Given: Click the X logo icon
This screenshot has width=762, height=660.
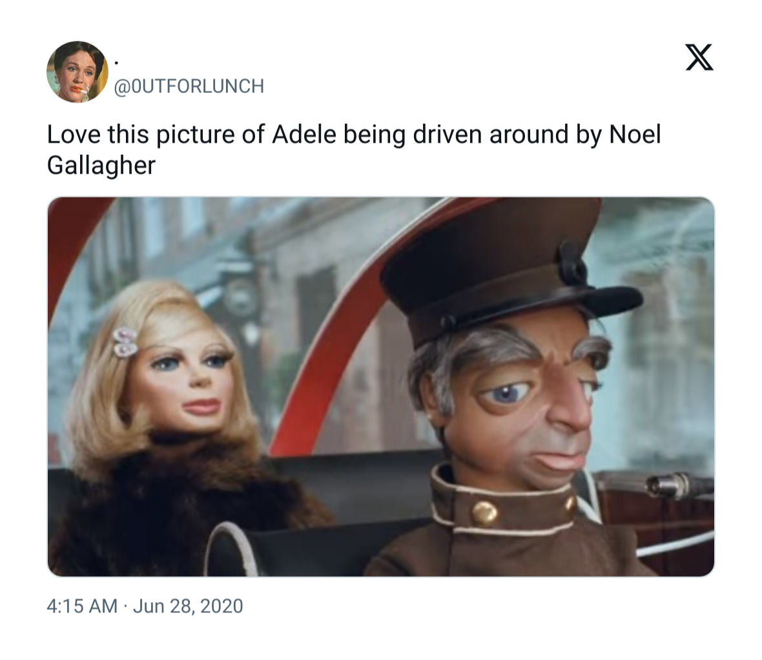Looking at the screenshot, I should [x=699, y=57].
